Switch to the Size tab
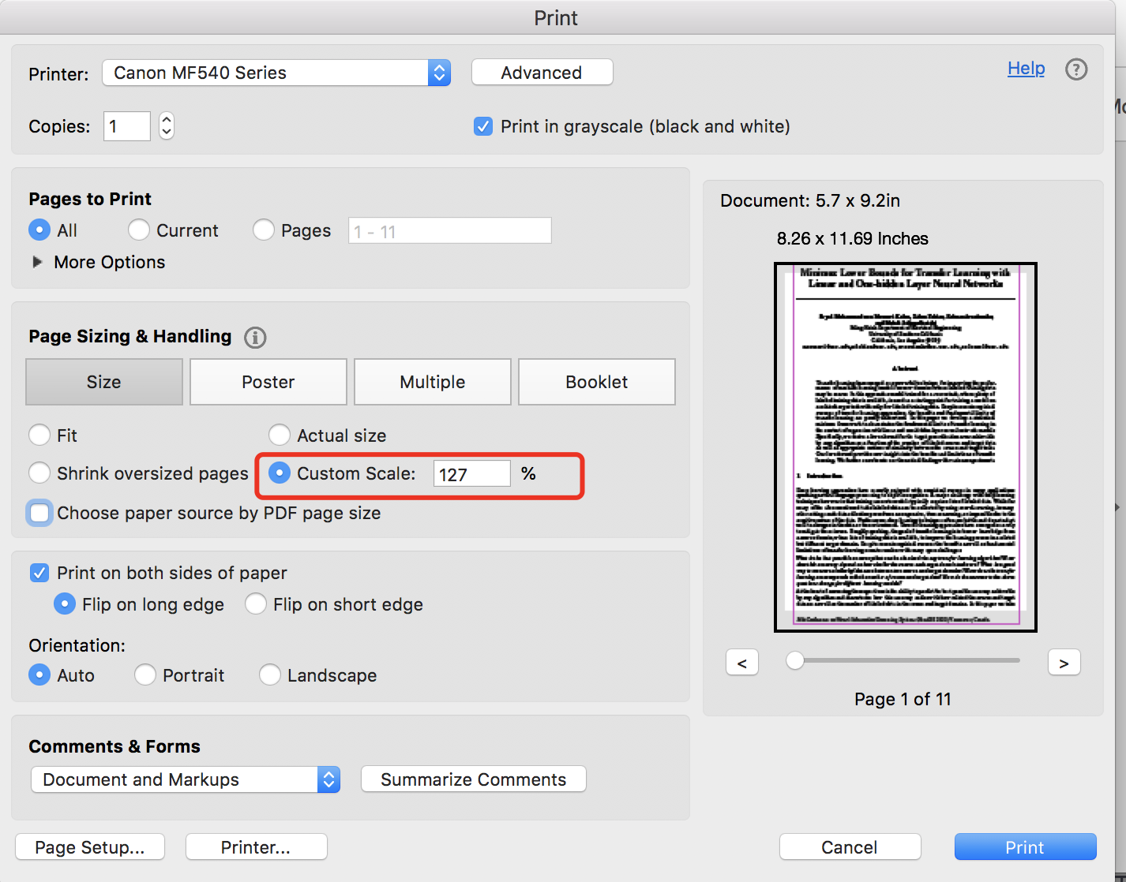This screenshot has height=882, width=1126. pyautogui.click(x=104, y=382)
